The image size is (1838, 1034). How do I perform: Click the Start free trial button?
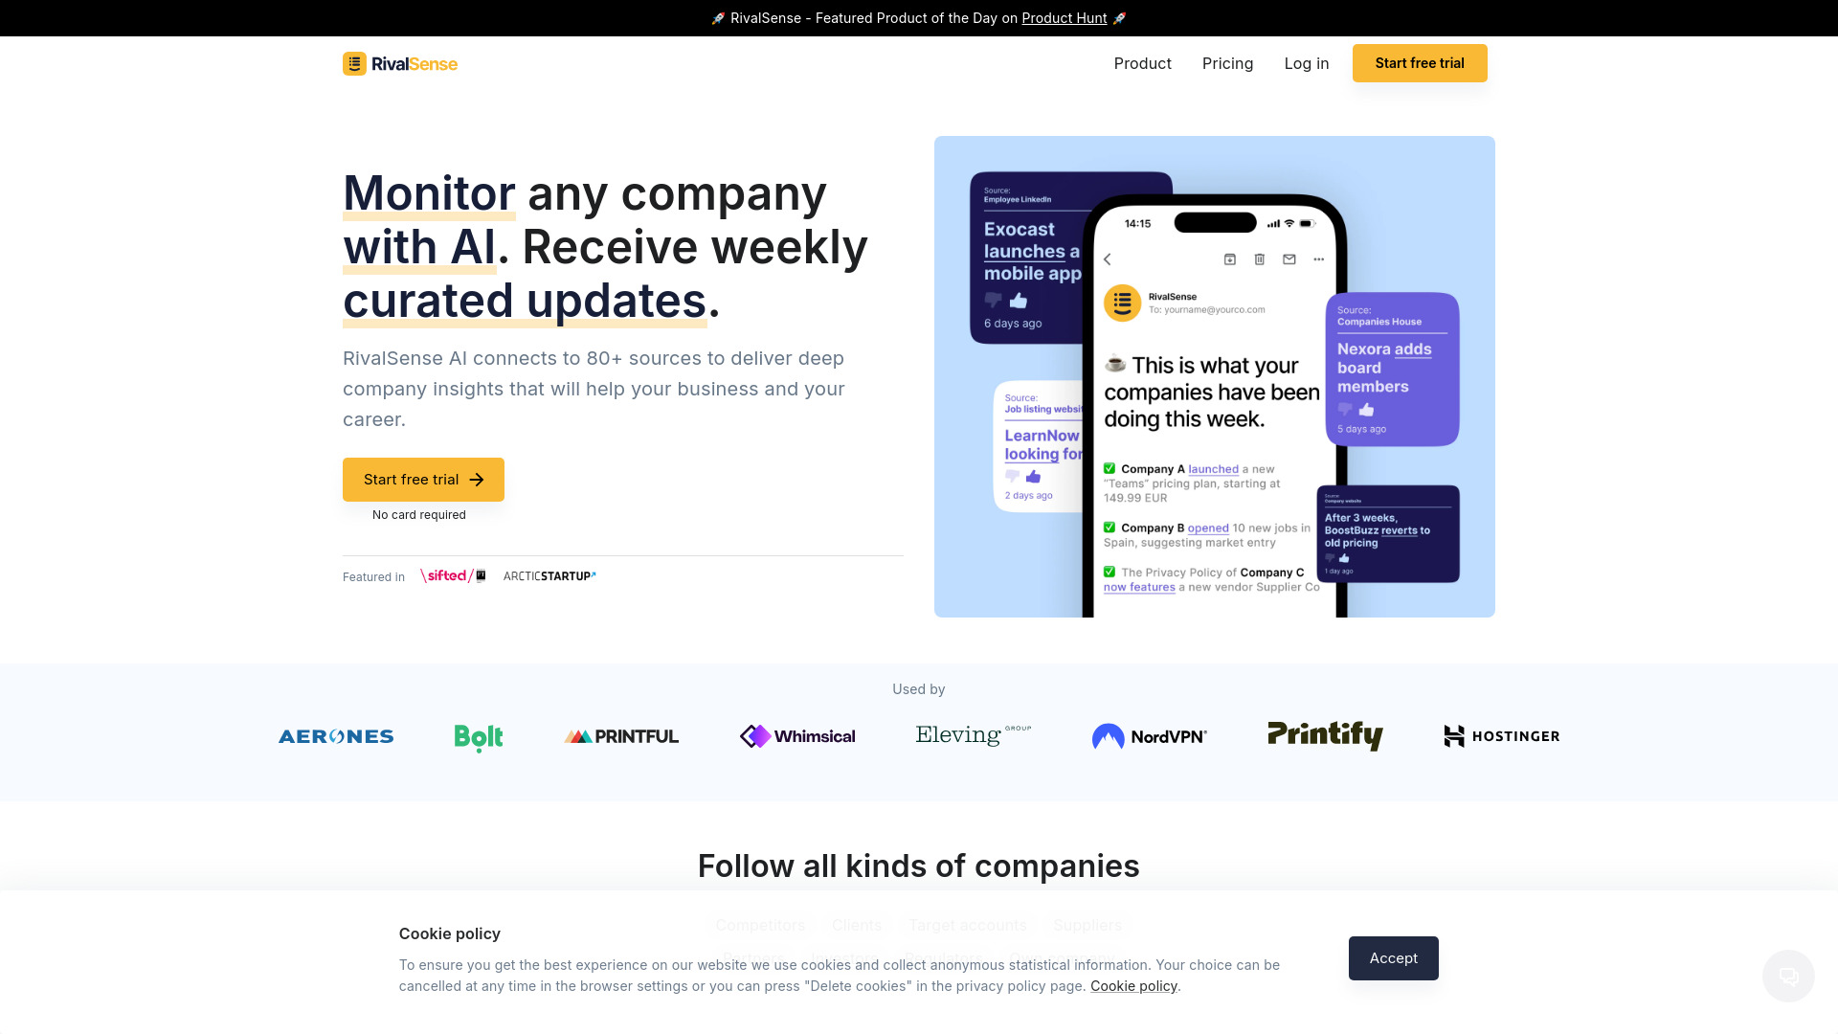click(x=423, y=480)
